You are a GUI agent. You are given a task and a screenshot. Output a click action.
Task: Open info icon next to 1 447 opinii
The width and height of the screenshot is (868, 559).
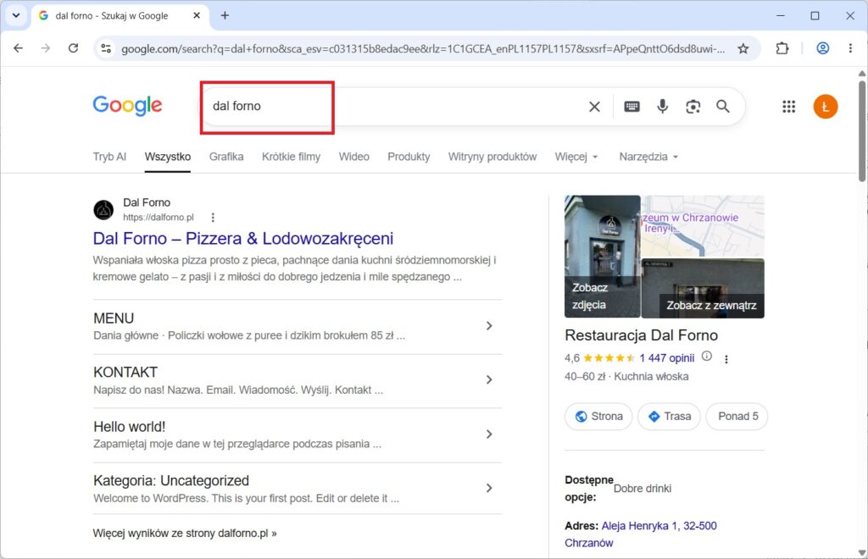point(706,356)
